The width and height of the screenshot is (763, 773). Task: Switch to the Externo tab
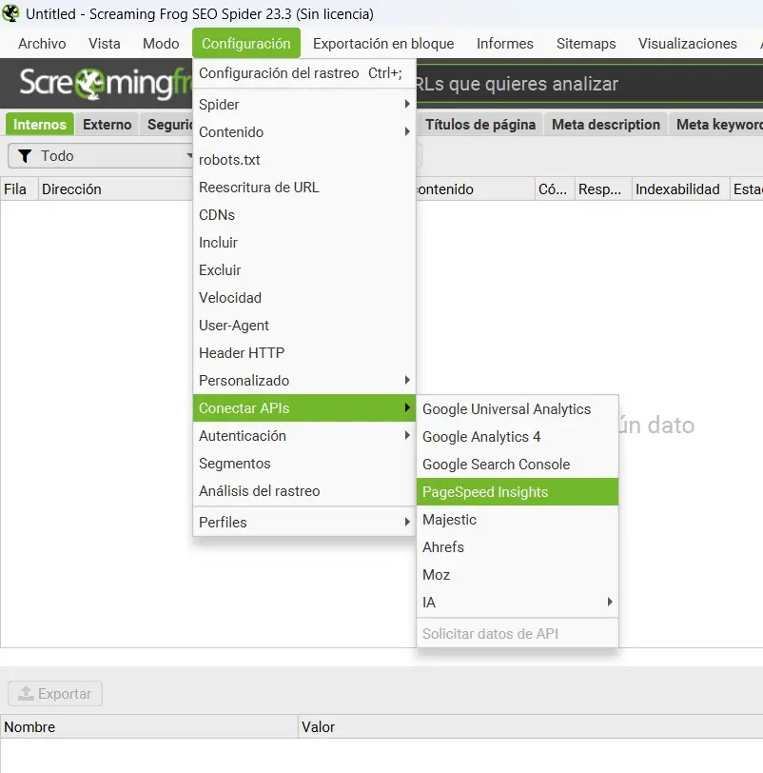[107, 124]
